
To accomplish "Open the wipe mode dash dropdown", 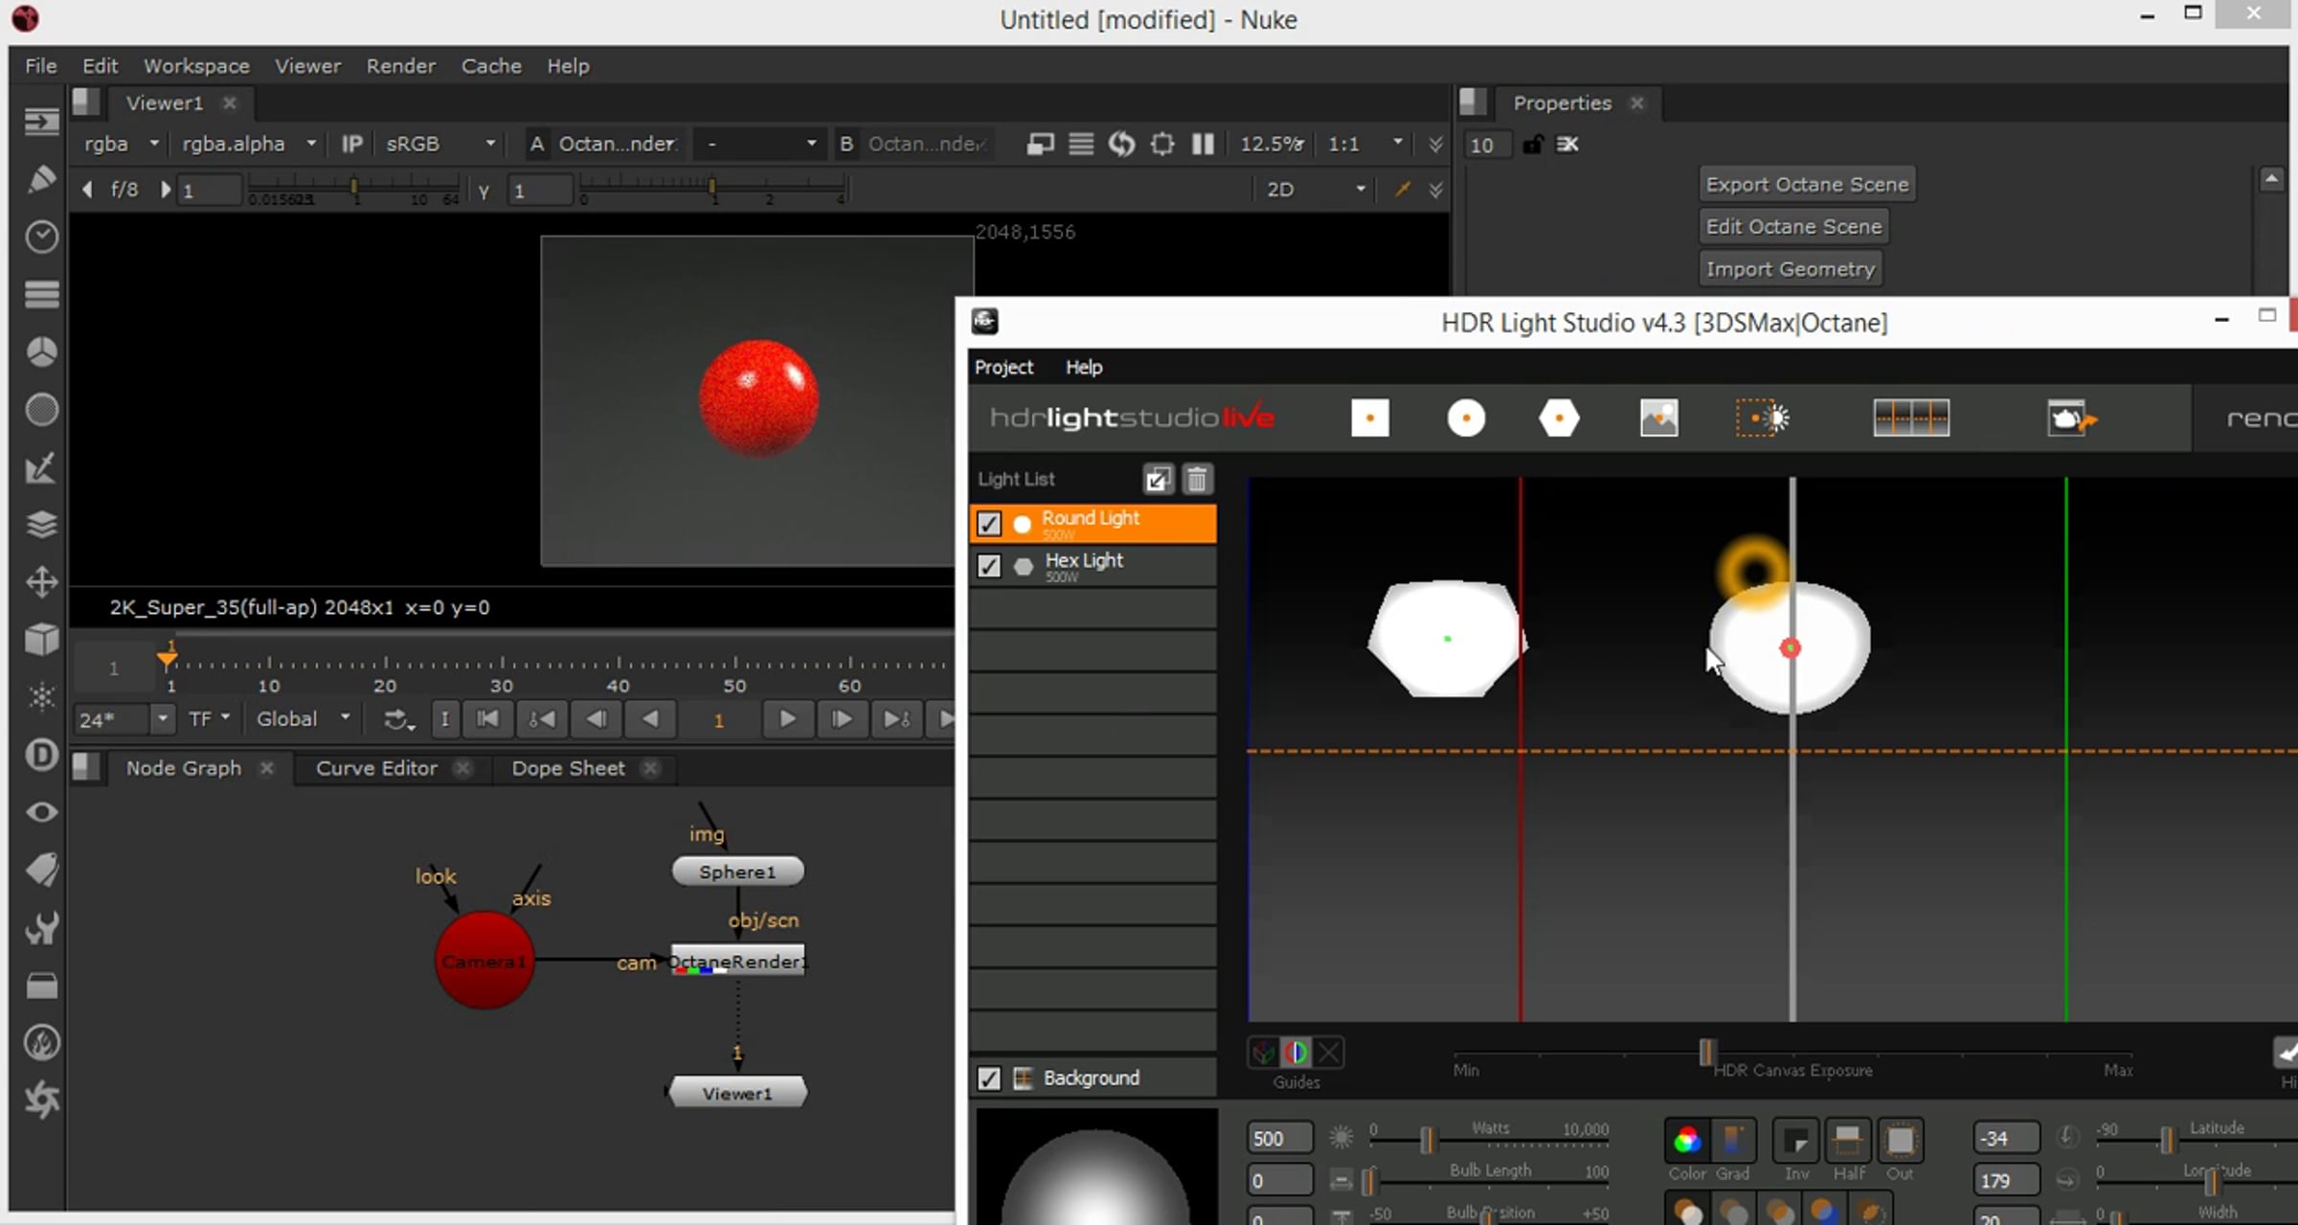I will [760, 144].
